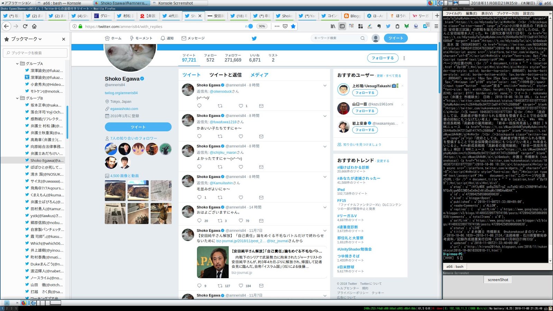Like the 'おはようございますにゃん' tweet with 70 likes
553x311 pixels.
[241, 221]
